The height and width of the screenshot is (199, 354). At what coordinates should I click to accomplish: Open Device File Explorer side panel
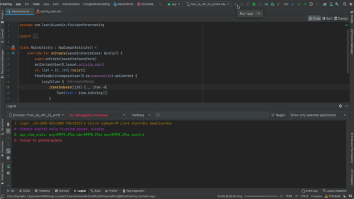tap(352, 148)
